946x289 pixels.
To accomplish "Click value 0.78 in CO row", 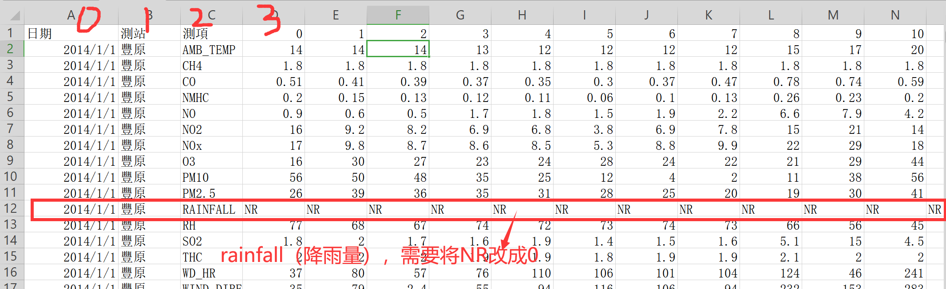I will tap(771, 81).
